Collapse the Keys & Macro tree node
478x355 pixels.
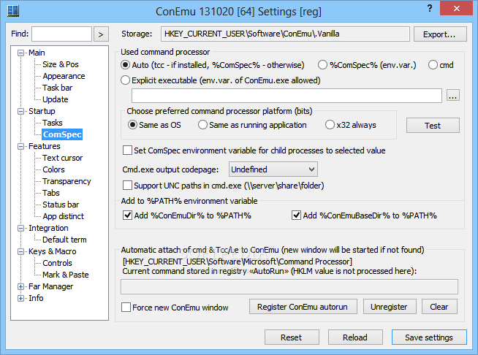[20, 252]
